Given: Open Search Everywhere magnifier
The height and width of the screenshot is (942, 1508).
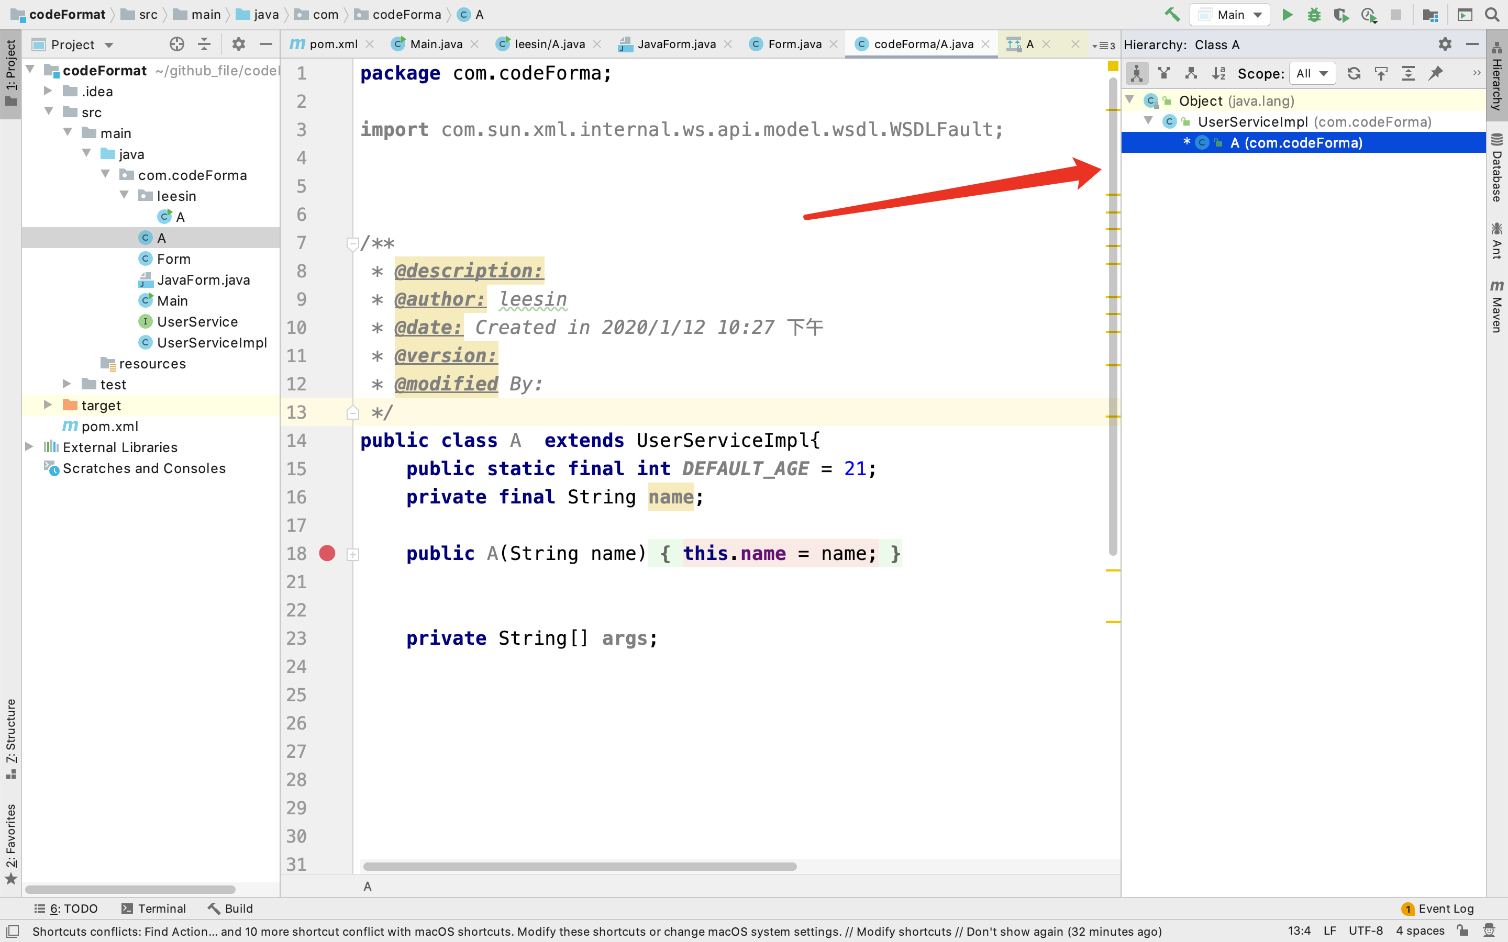Looking at the screenshot, I should (x=1492, y=14).
